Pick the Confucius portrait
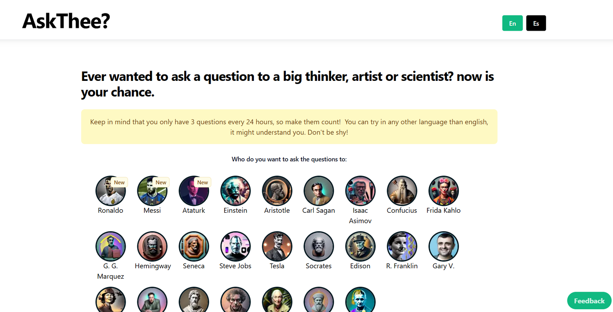 click(402, 191)
